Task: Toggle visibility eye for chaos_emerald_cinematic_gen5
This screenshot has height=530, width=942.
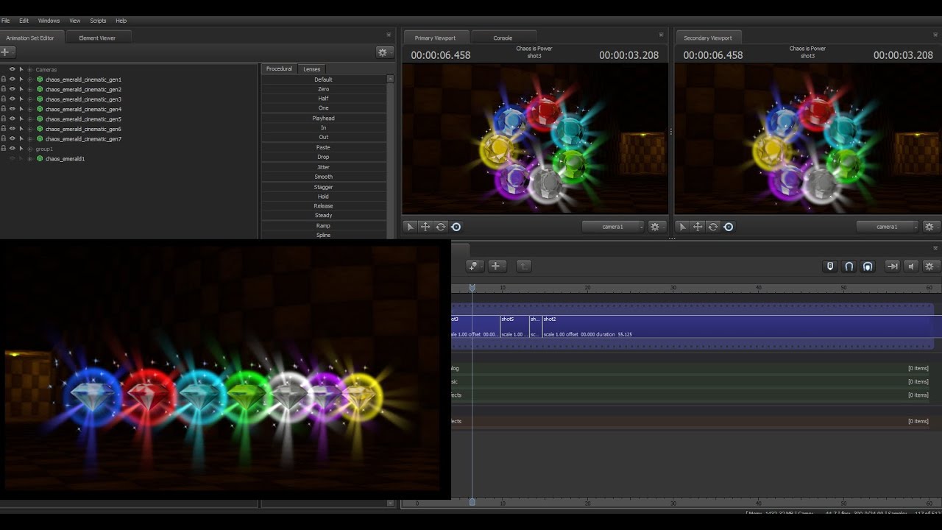Action: [x=12, y=119]
